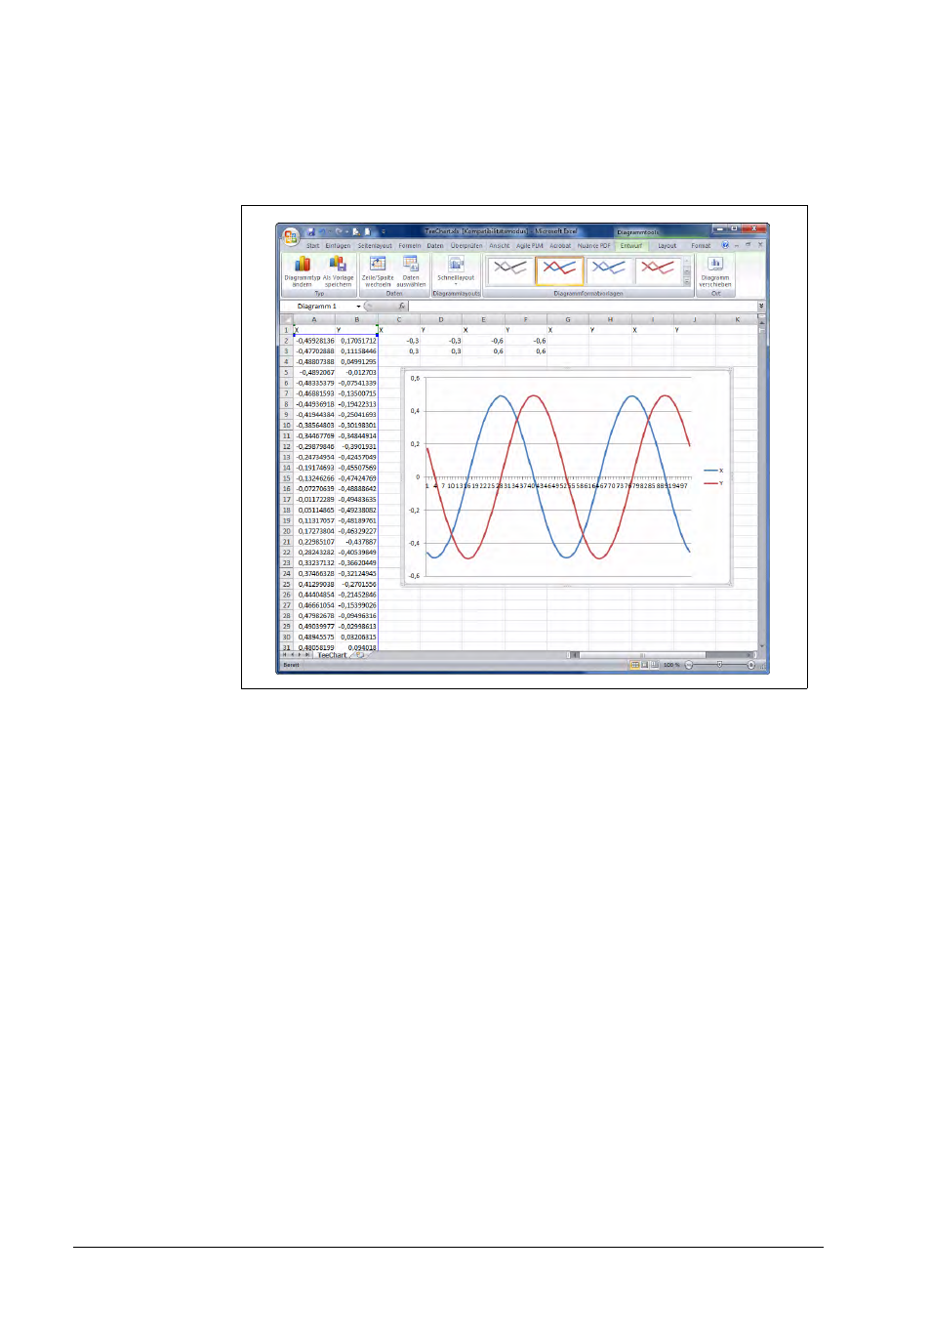Switch to Page Break Preview in status bar

pyautogui.click(x=655, y=665)
